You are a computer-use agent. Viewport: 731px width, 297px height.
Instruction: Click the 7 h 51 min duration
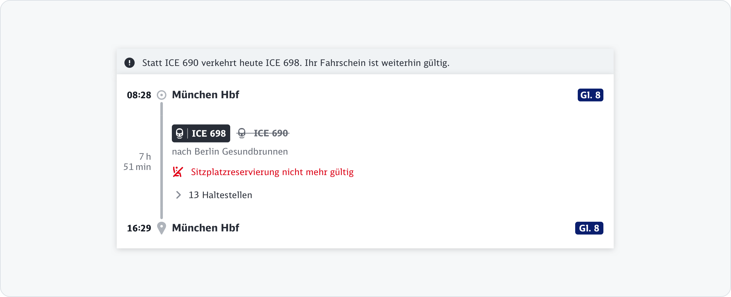(x=138, y=162)
